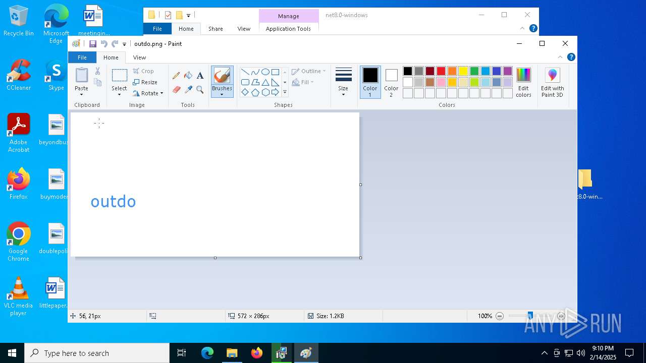Switch to the Home tab in Paint

(x=111, y=57)
